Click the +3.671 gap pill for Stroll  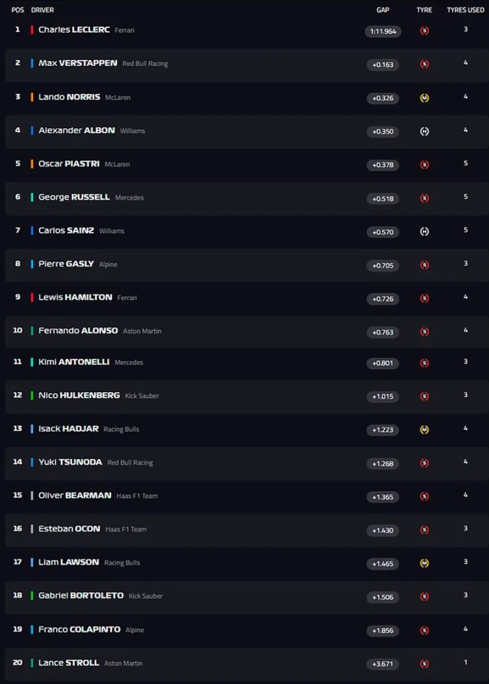(x=383, y=664)
